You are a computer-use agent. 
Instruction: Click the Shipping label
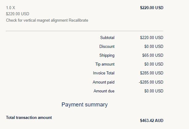pos(107,56)
